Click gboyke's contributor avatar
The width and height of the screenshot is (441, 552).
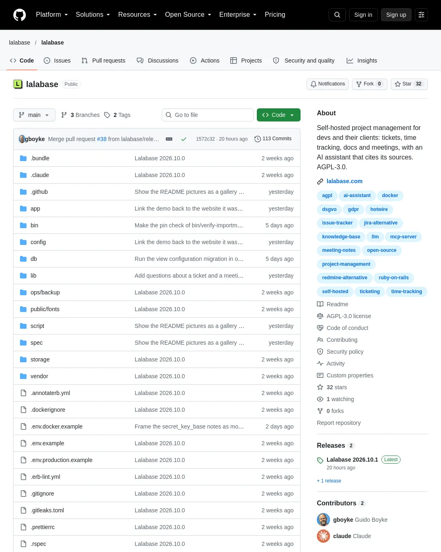coord(323,520)
